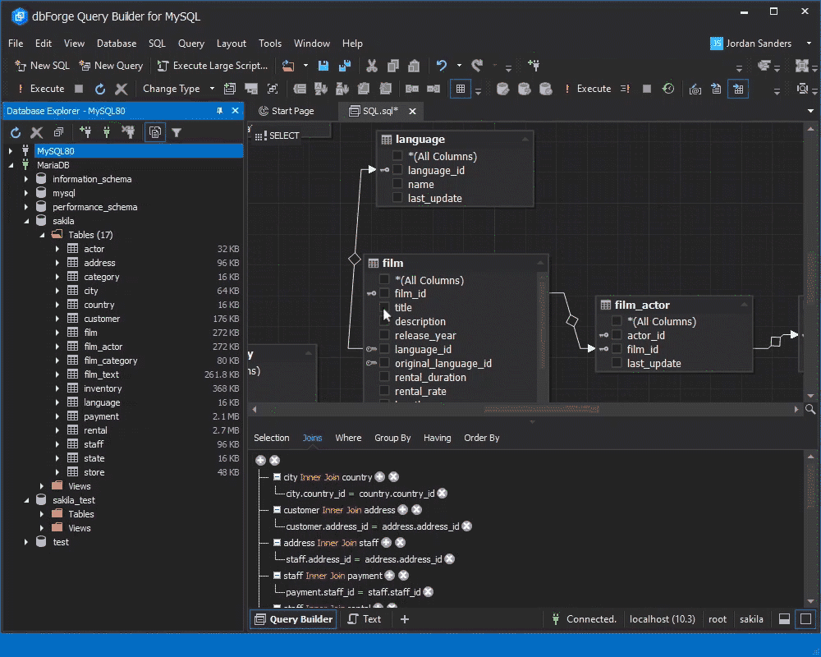This screenshot has height=657, width=821.
Task: Click sakila database in status bar
Action: click(751, 619)
